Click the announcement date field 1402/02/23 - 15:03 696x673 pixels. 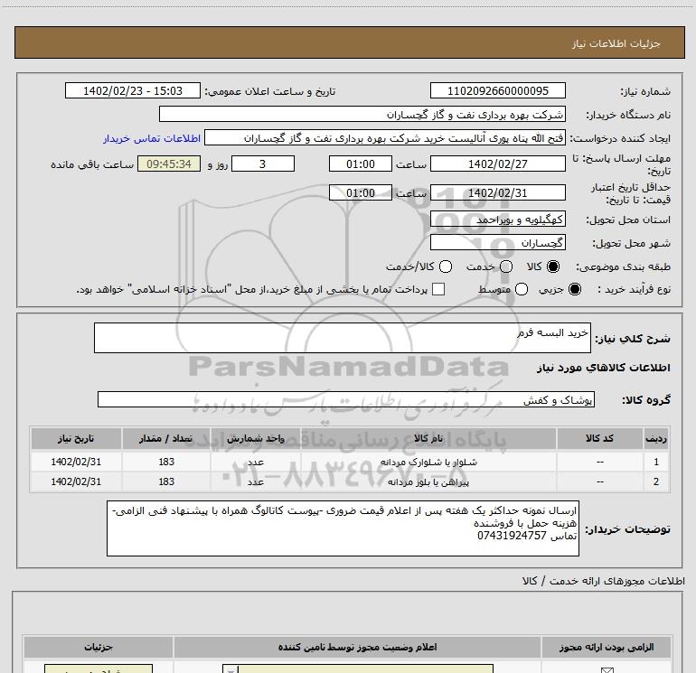point(133,90)
